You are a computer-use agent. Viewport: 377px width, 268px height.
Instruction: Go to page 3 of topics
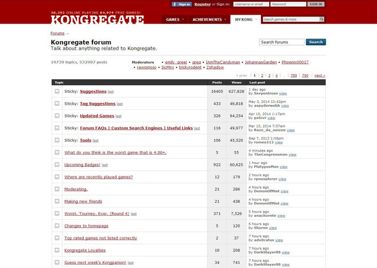tap(269, 76)
